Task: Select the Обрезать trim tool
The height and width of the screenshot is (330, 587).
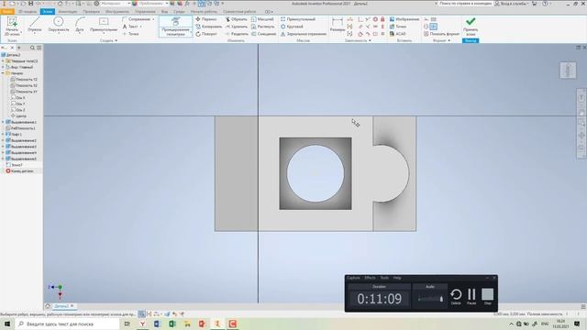Action: 237,19
